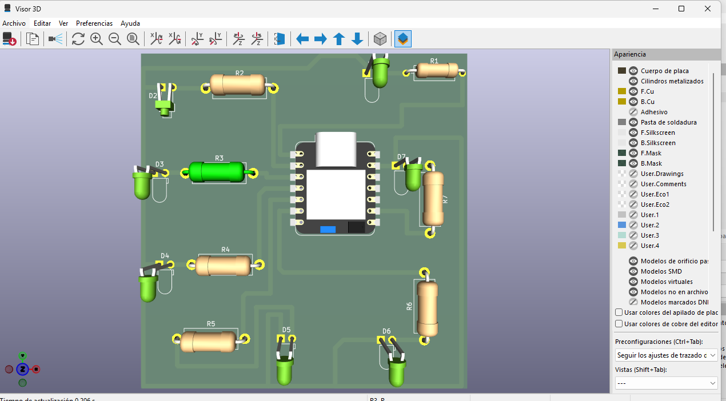Open the Preconfiguraciones dropdown

[666, 355]
